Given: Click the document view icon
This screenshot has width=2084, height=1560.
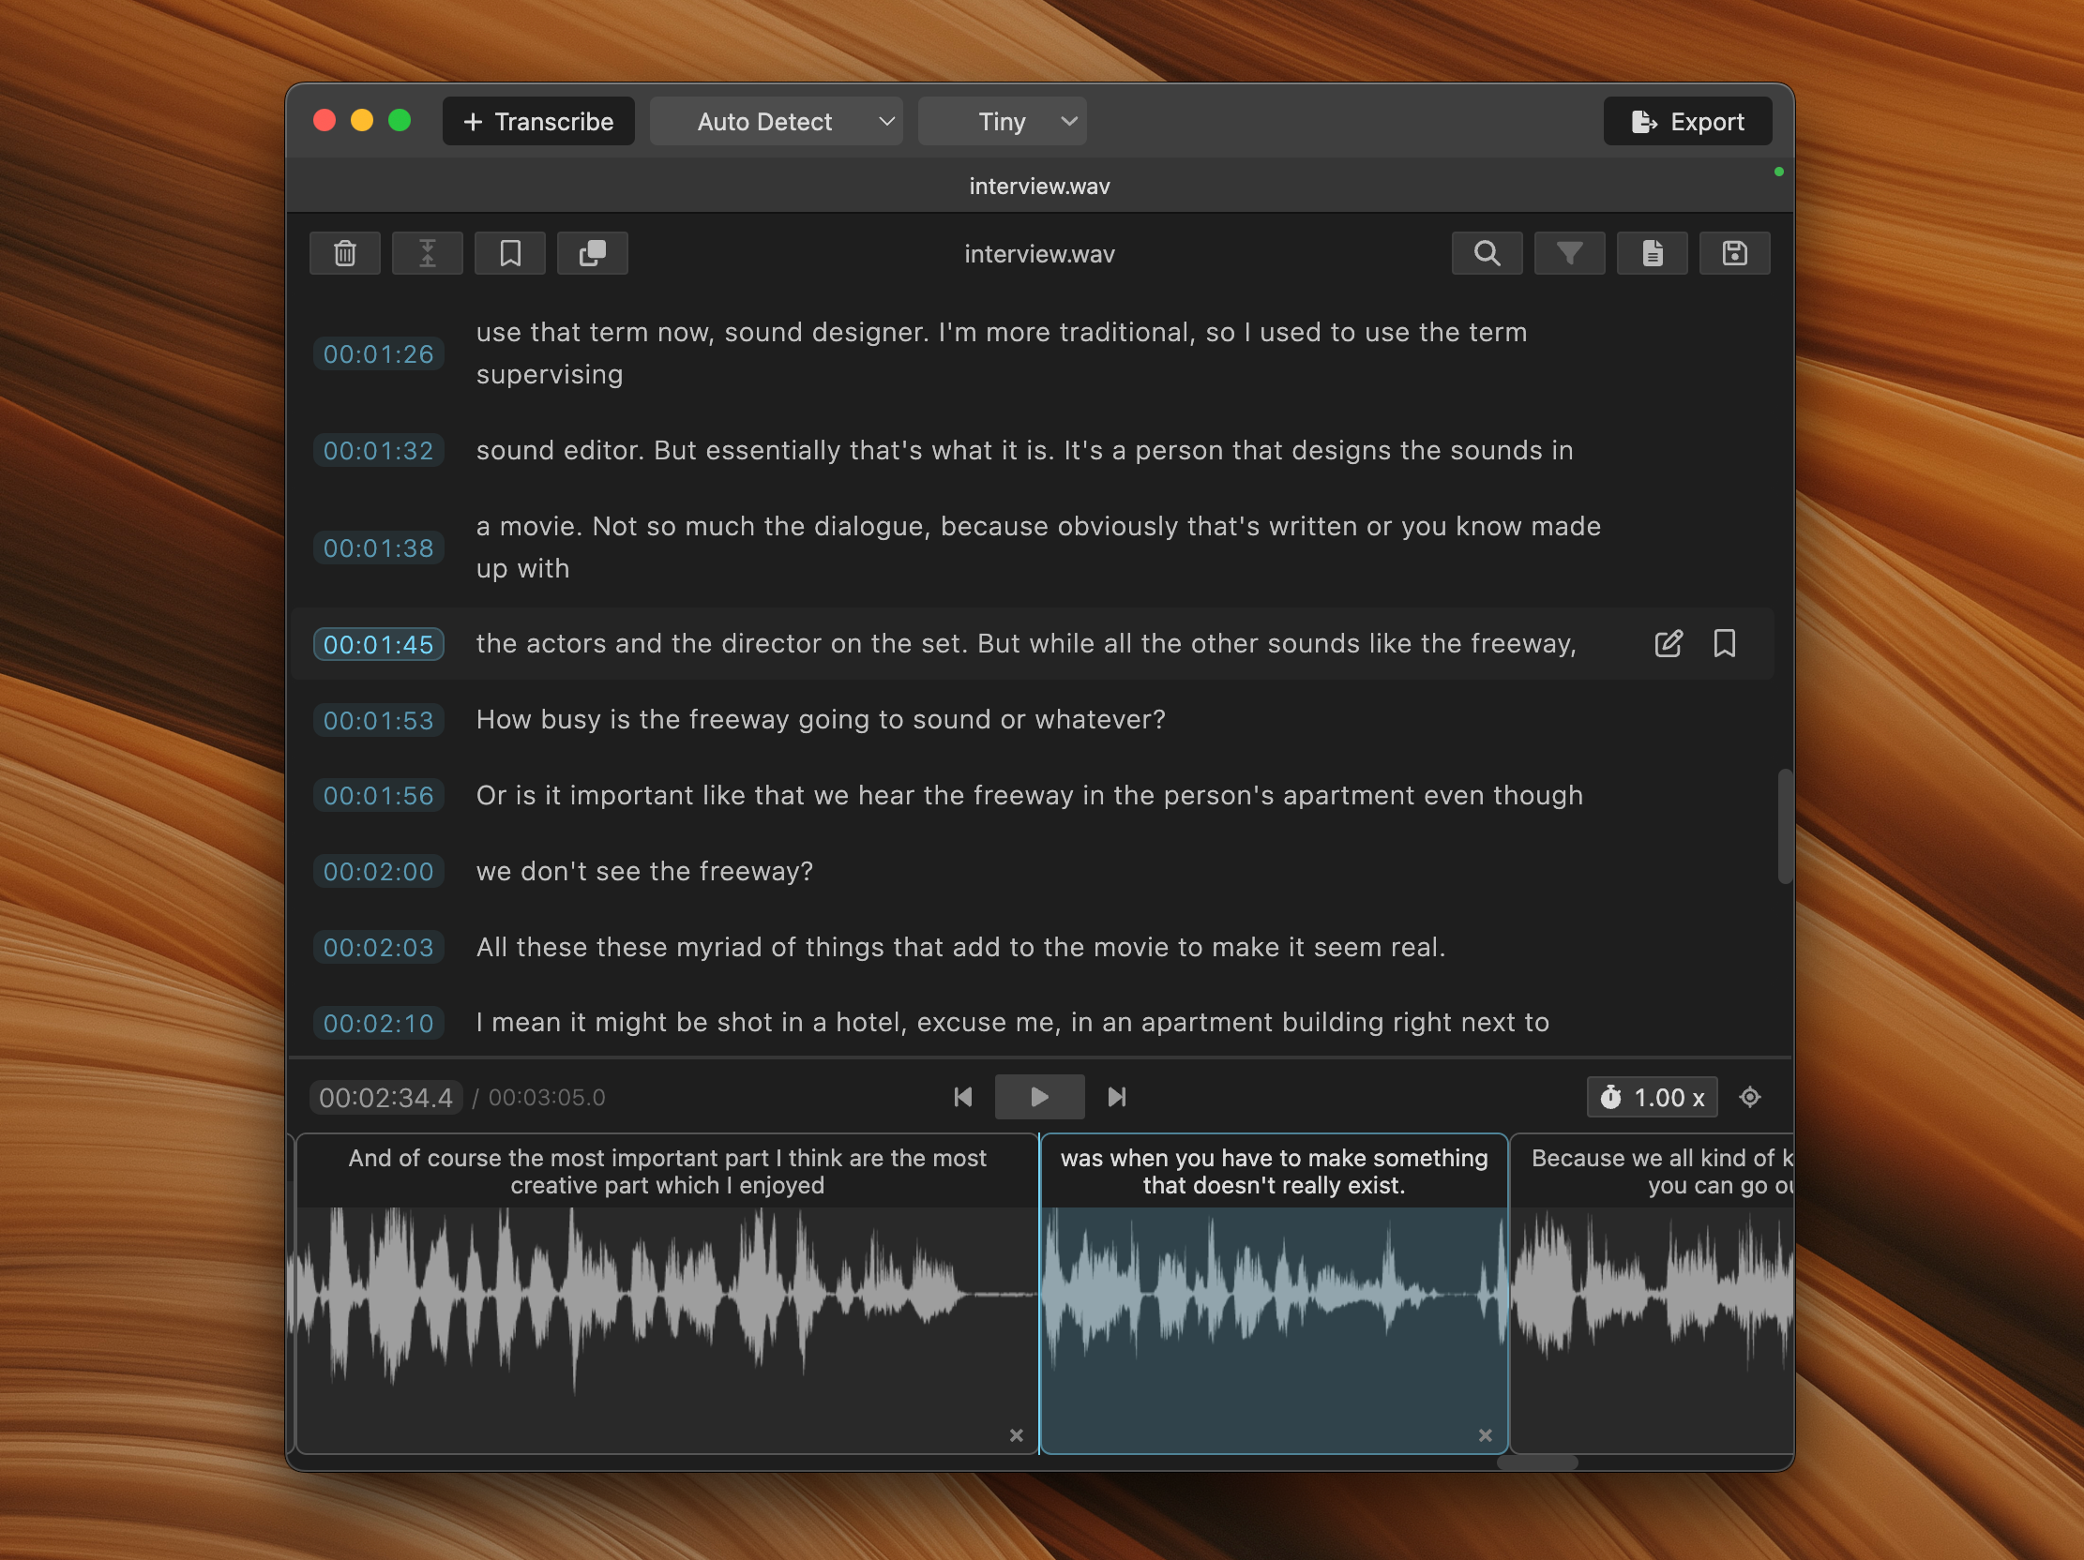Looking at the screenshot, I should click(1652, 253).
